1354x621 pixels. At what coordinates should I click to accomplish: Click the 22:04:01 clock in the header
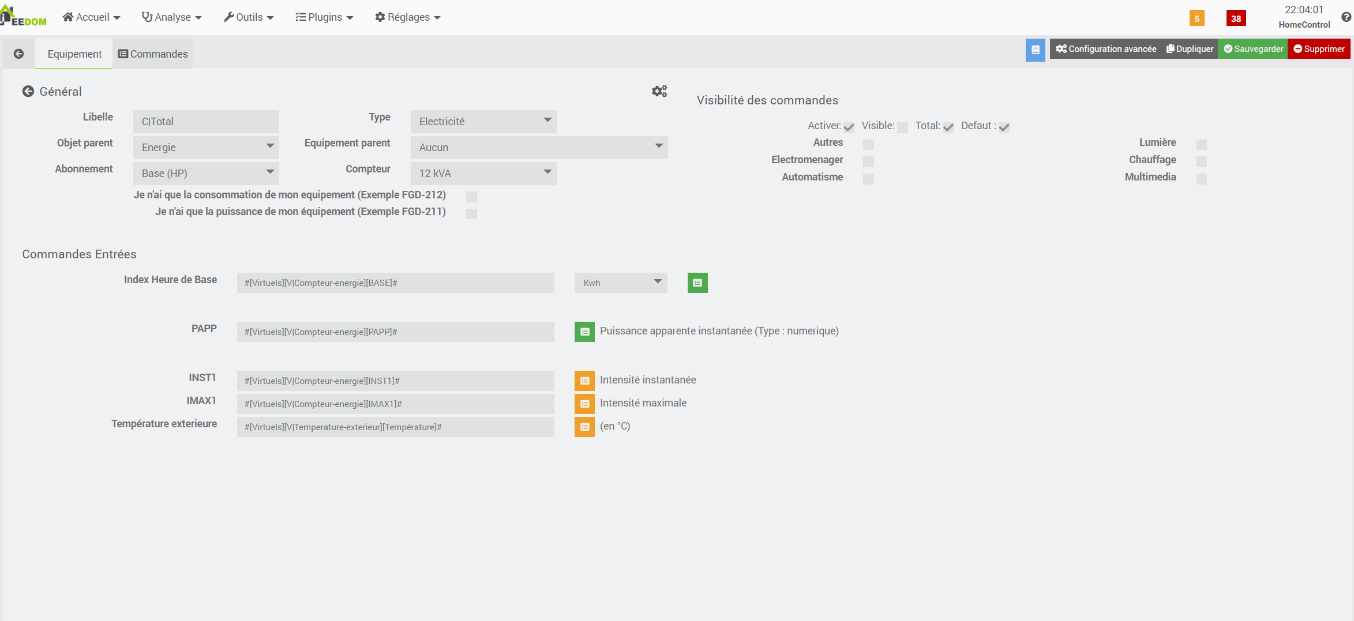pyautogui.click(x=1304, y=10)
